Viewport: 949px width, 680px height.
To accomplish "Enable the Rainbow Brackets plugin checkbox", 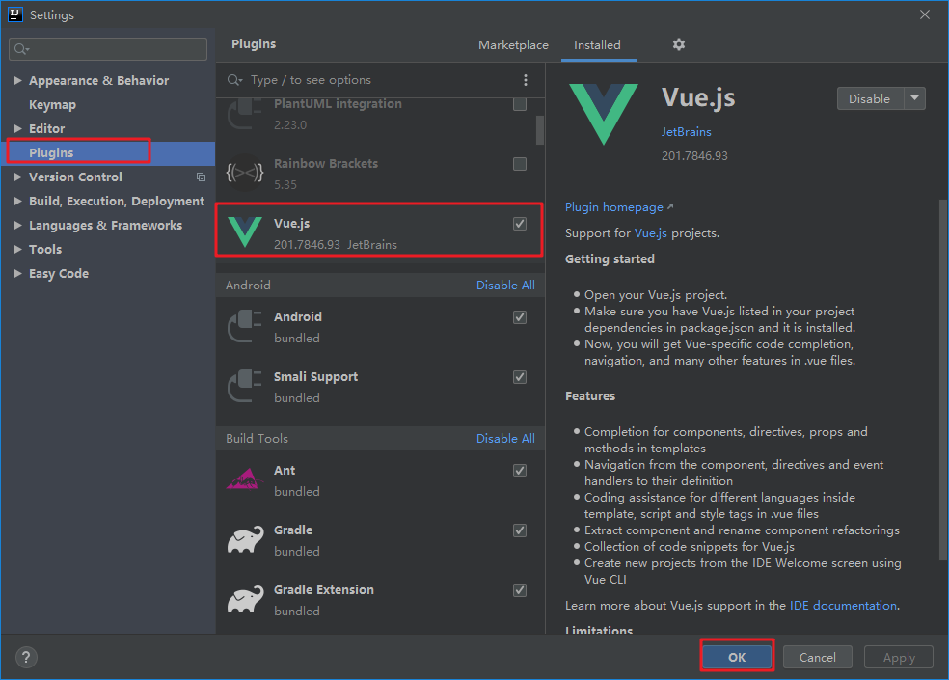I will pyautogui.click(x=519, y=164).
